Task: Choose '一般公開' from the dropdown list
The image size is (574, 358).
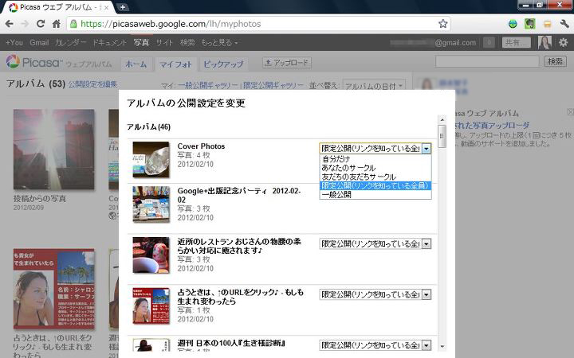Action: 336,194
